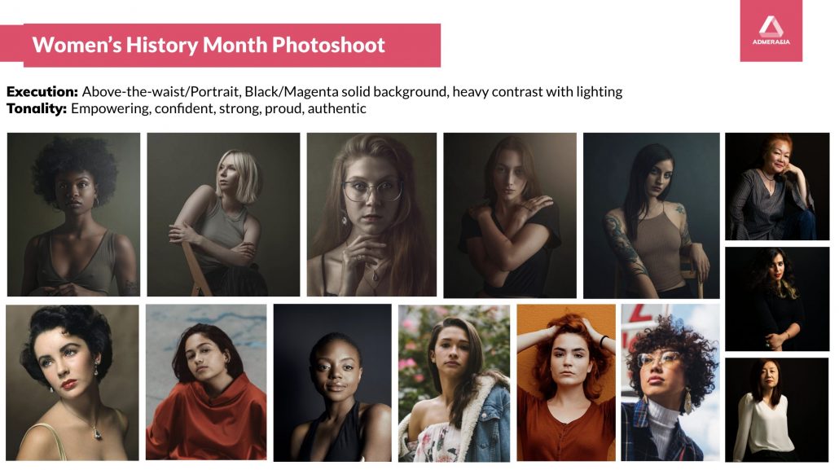Viewport: 839px width, 470px height.
Task: Click the bold Execution label
Action: click(x=42, y=91)
